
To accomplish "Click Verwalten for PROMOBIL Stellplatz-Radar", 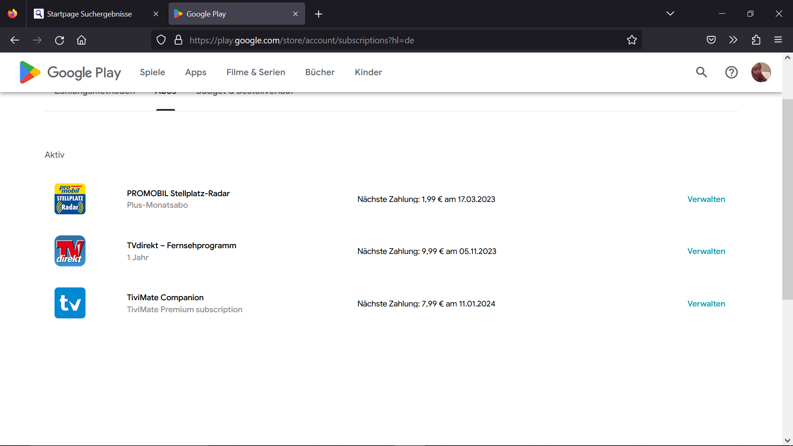I will pos(706,199).
